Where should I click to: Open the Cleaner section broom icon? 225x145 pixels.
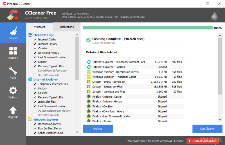[x=13, y=31]
